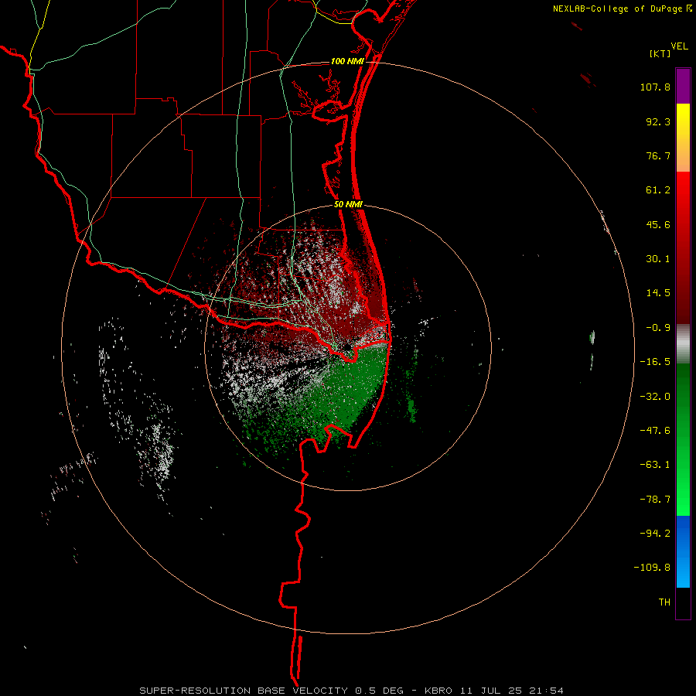696x696 pixels.
Task: Click the 45.6 legend value
Action: [658, 224]
